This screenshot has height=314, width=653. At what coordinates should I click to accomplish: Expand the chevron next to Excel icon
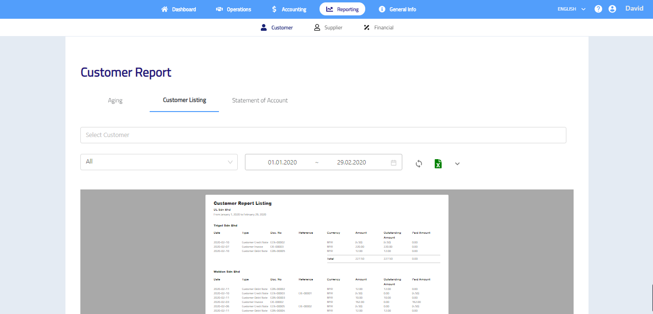457,163
